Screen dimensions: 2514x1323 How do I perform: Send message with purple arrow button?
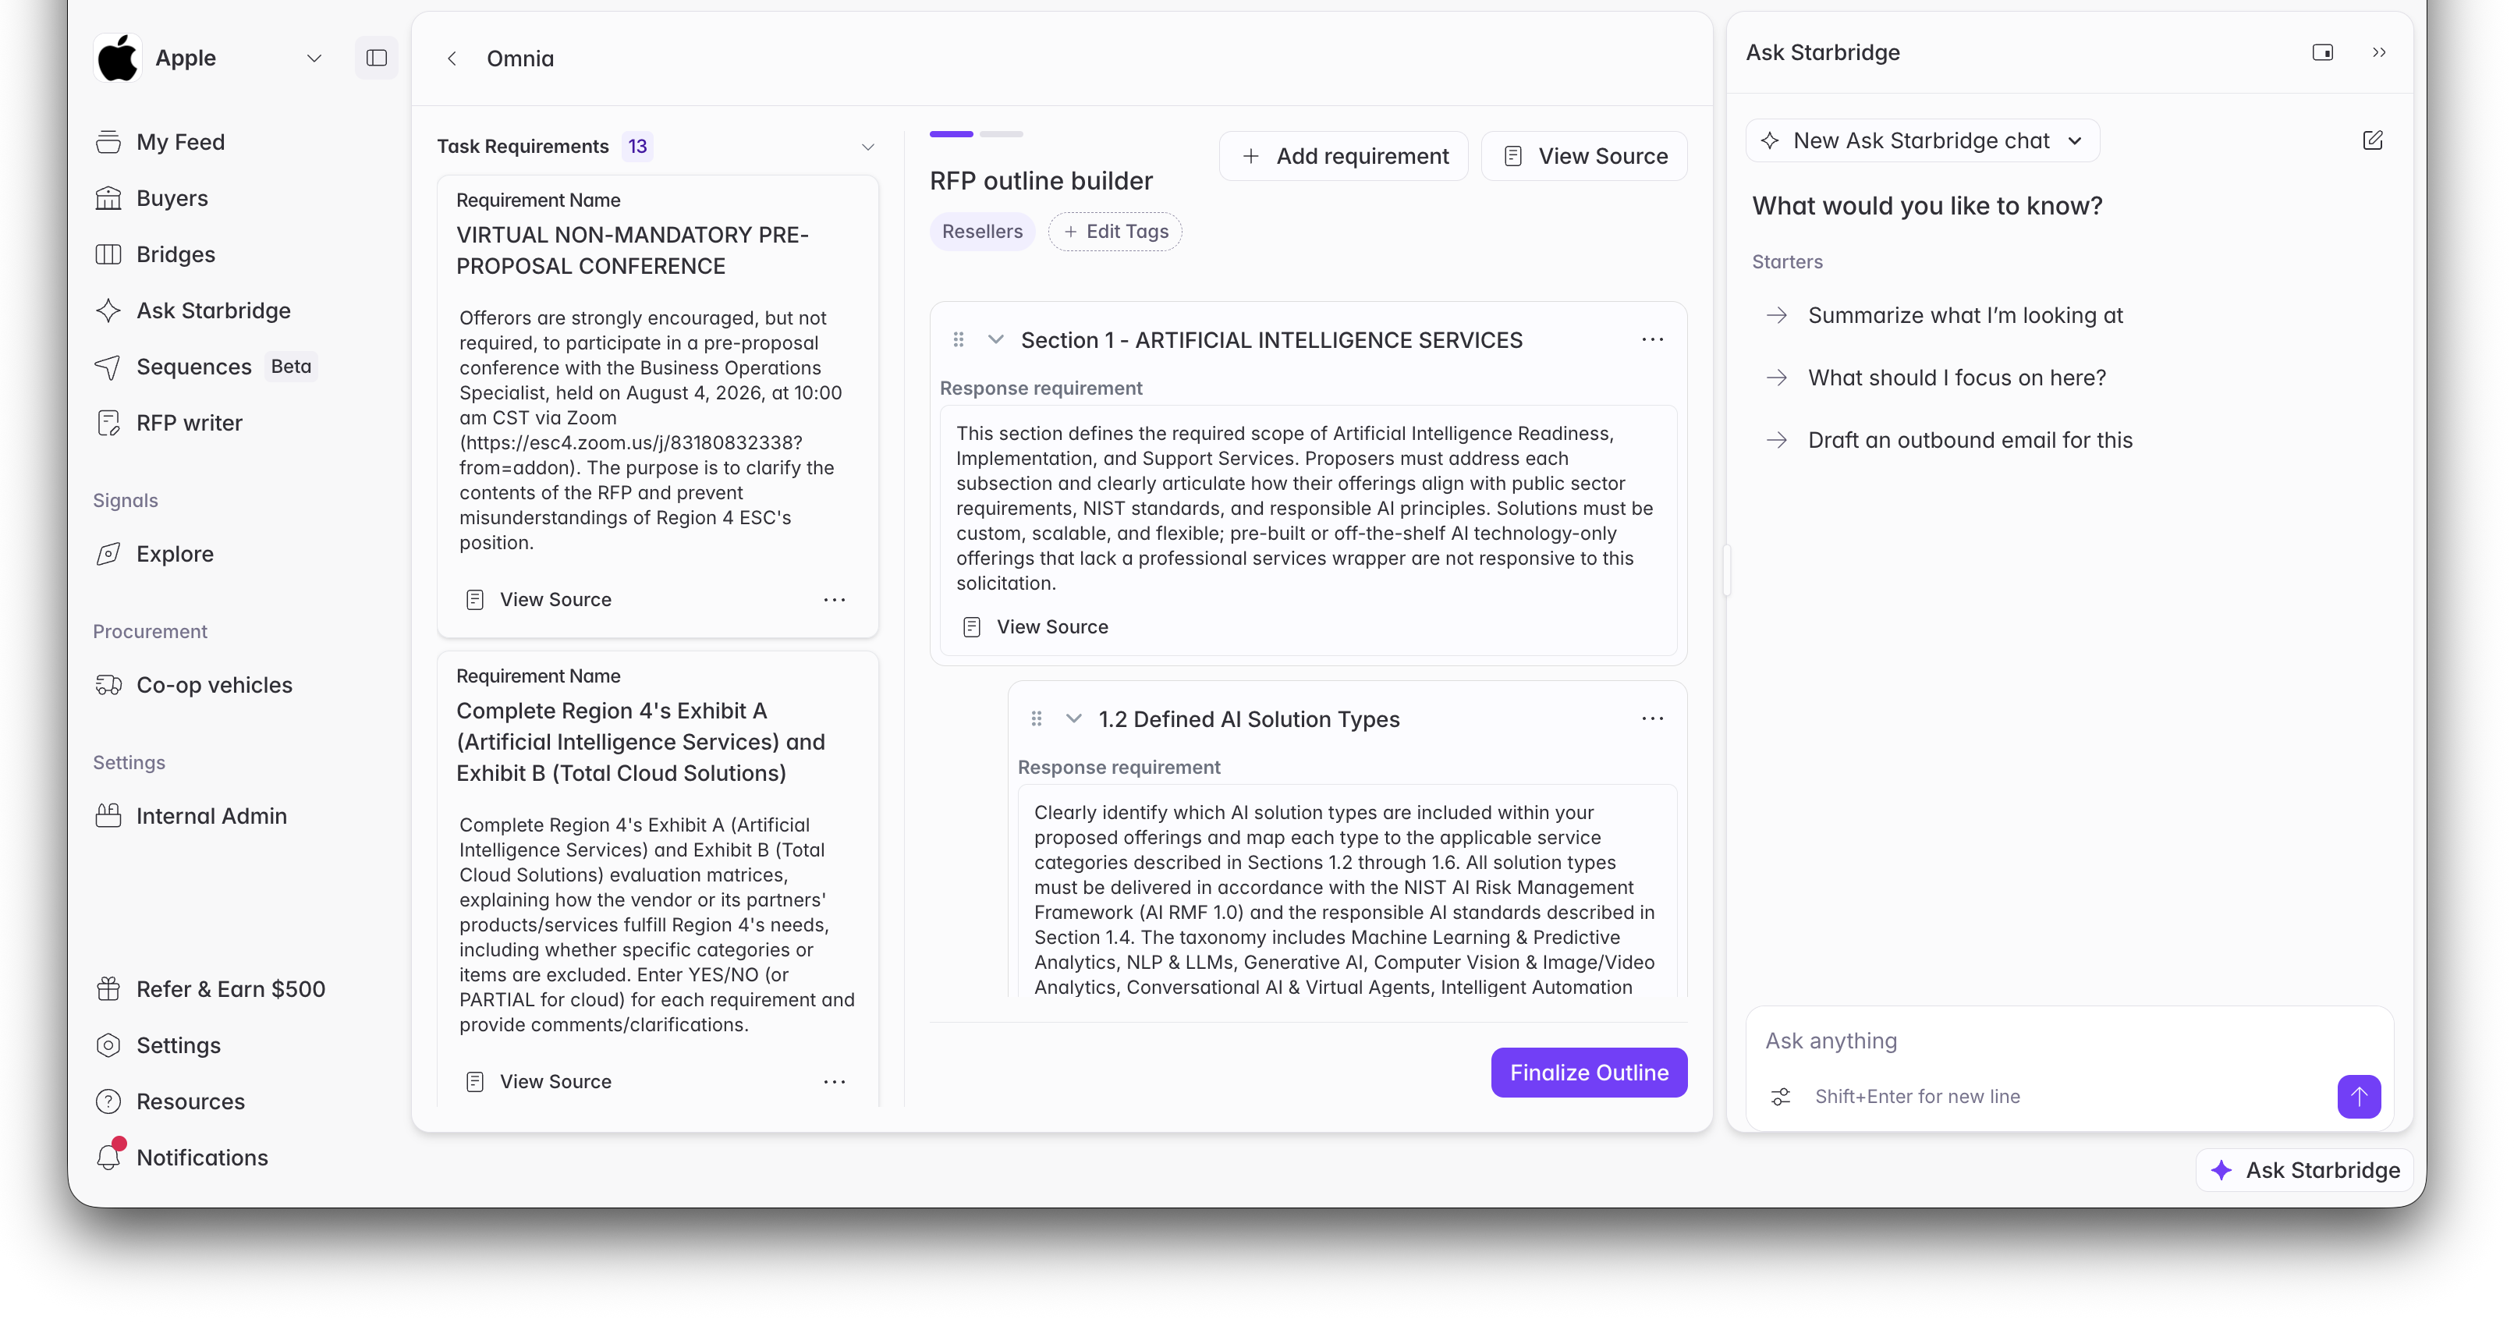(x=2359, y=1097)
